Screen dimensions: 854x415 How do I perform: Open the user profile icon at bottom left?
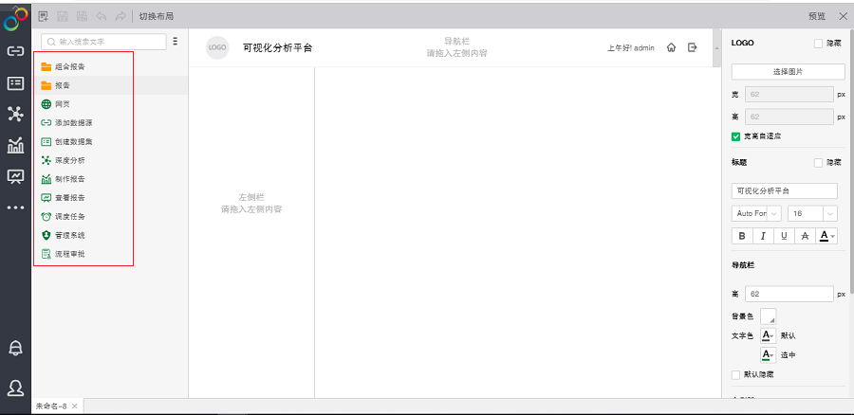coord(15,387)
